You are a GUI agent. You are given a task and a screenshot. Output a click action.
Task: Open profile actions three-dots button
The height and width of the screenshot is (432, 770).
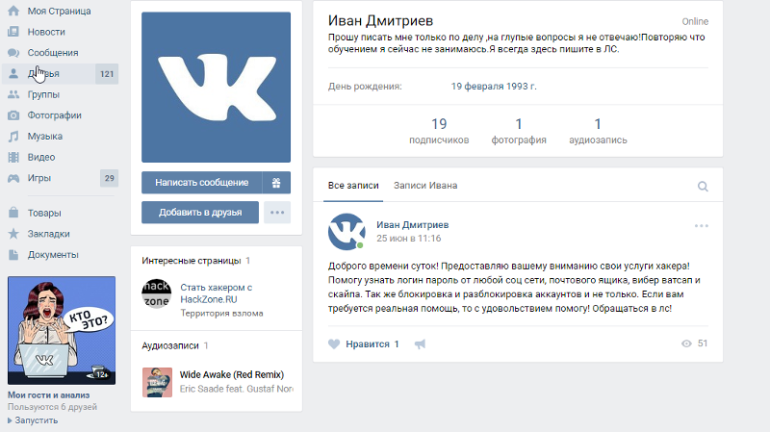click(277, 213)
